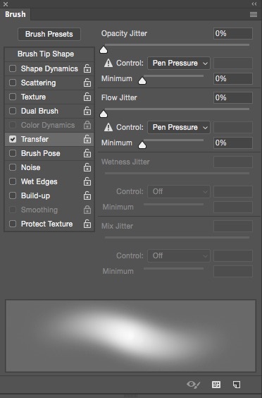Open the Opacity Jitter Control dropdown
The image size is (262, 398).
[179, 63]
